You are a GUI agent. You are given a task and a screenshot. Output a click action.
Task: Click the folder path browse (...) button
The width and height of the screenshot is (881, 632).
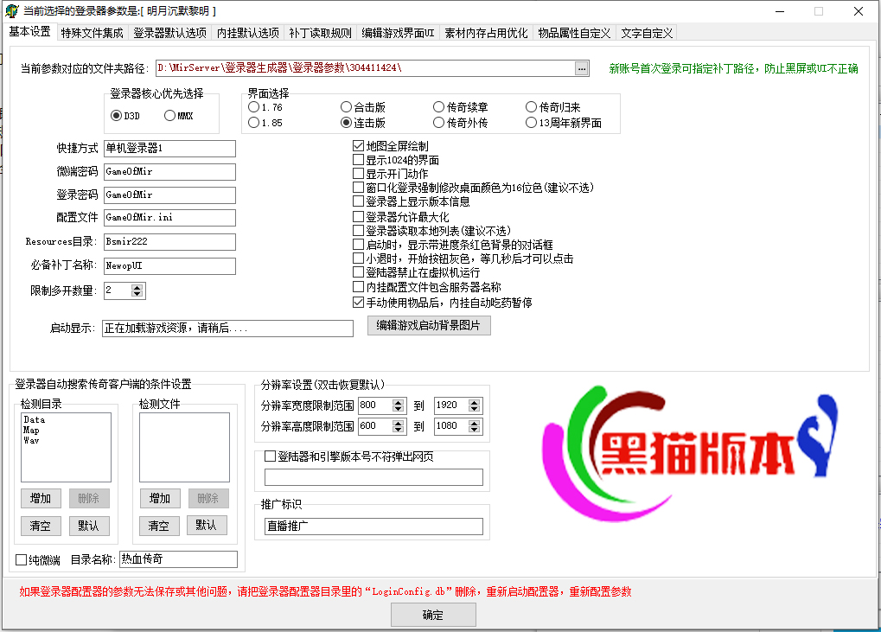[582, 68]
